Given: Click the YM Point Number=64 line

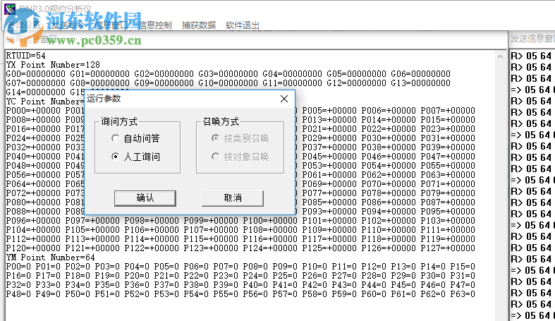Looking at the screenshot, I should 51,258.
